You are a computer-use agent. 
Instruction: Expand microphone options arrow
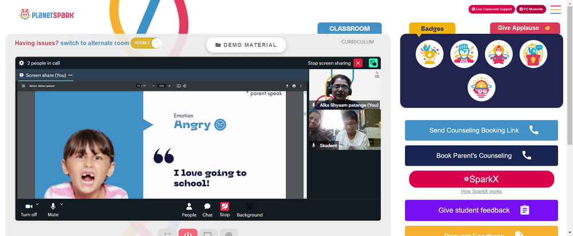[x=61, y=204]
